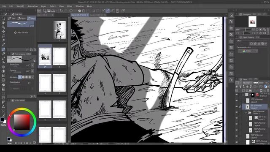The width and height of the screenshot is (270, 152).
Task: Click the flip horizontal icon in Navigator
Action: [x=265, y=33]
